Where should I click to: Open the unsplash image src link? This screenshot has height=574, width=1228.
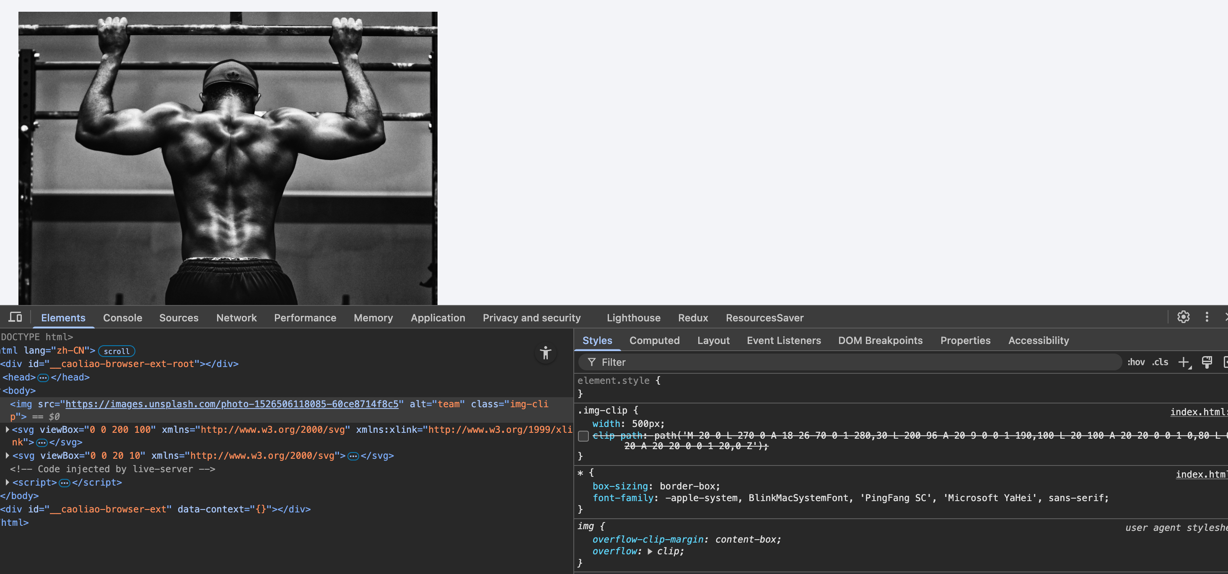232,404
